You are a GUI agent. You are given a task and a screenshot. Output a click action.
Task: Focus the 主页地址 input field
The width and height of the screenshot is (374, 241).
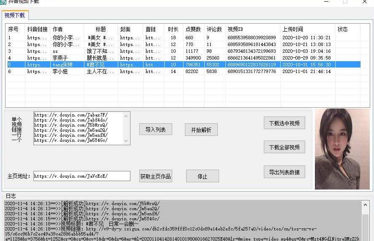coord(82,176)
